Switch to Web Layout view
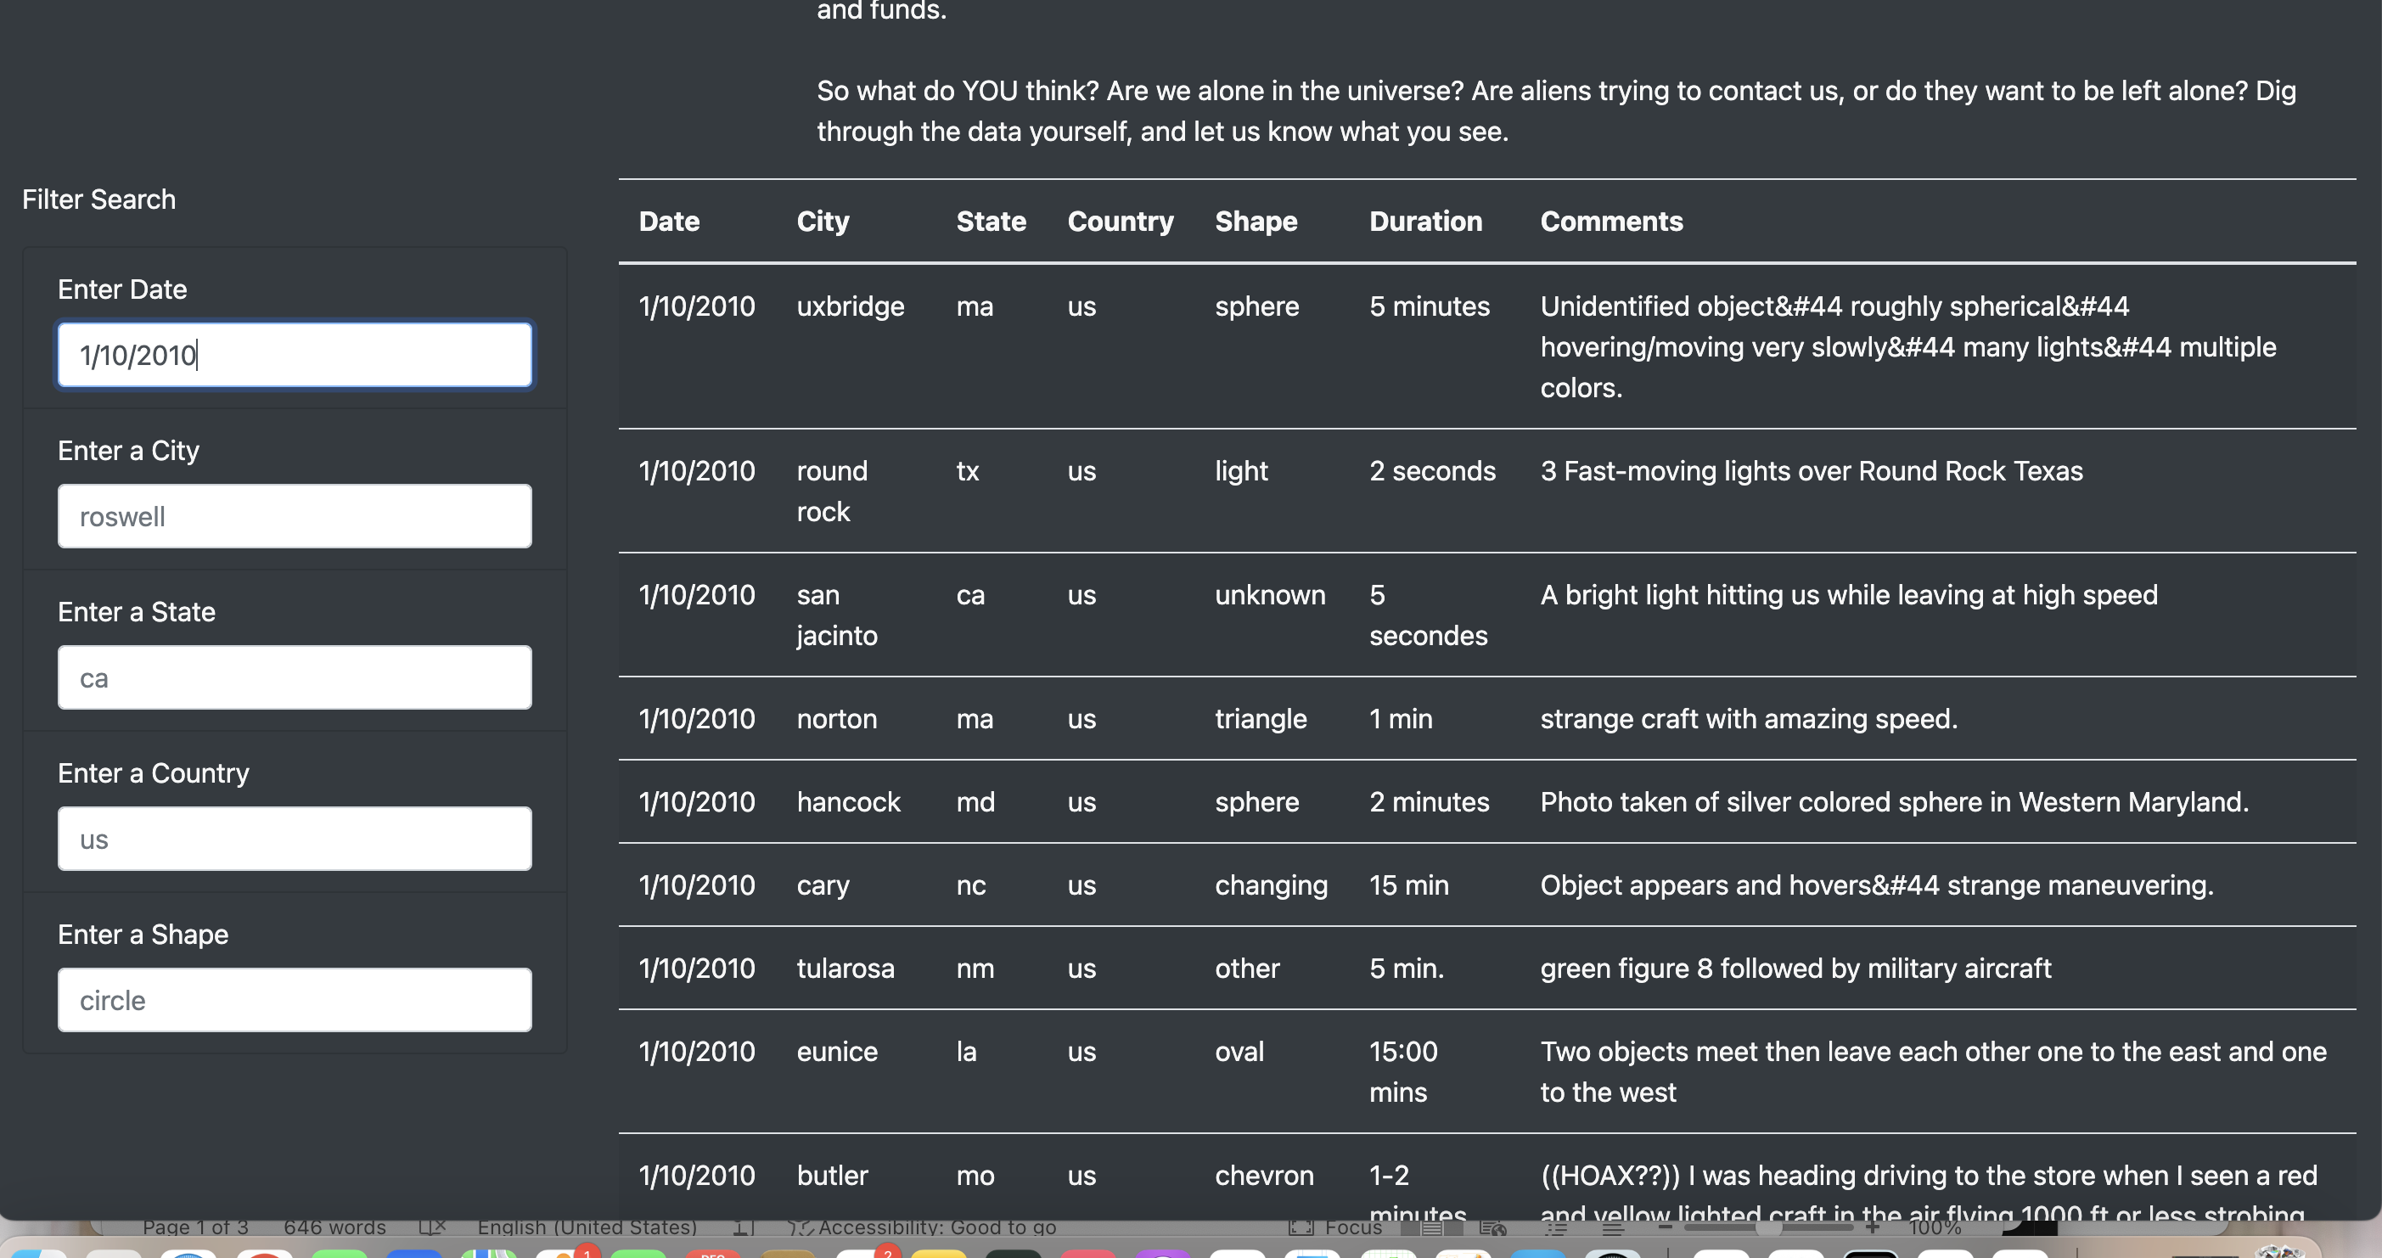 coord(1494,1227)
